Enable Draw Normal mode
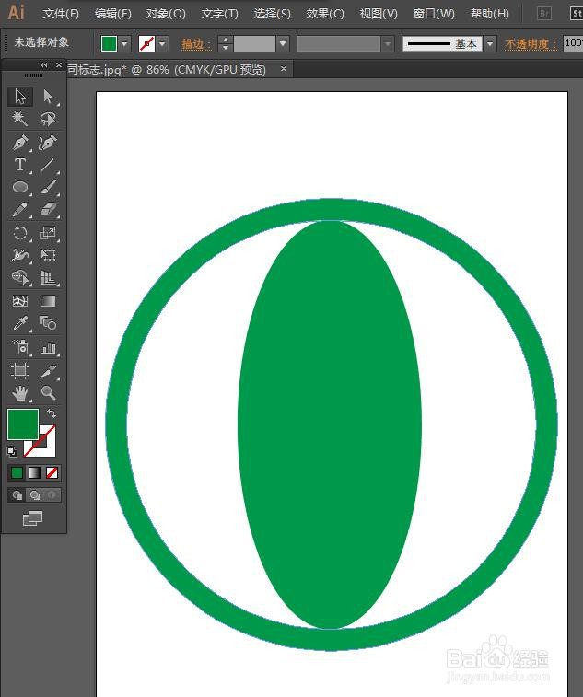The image size is (583, 697). tap(17, 494)
